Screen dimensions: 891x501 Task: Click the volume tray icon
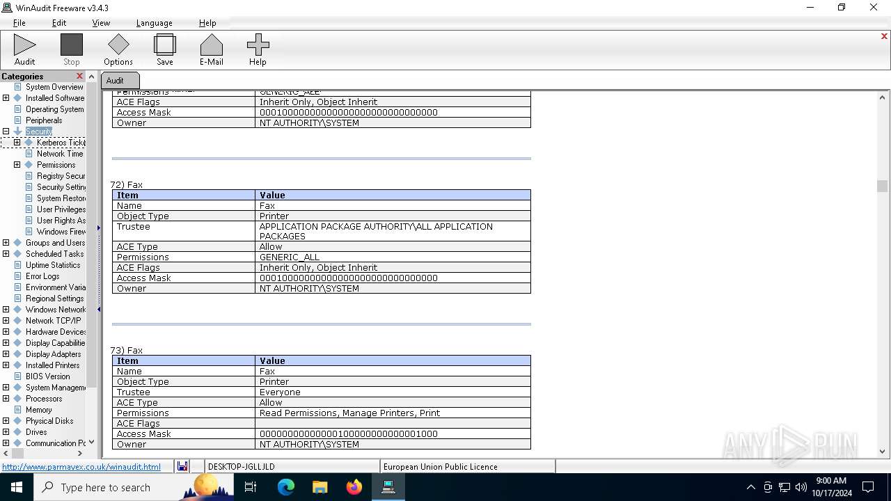(801, 487)
